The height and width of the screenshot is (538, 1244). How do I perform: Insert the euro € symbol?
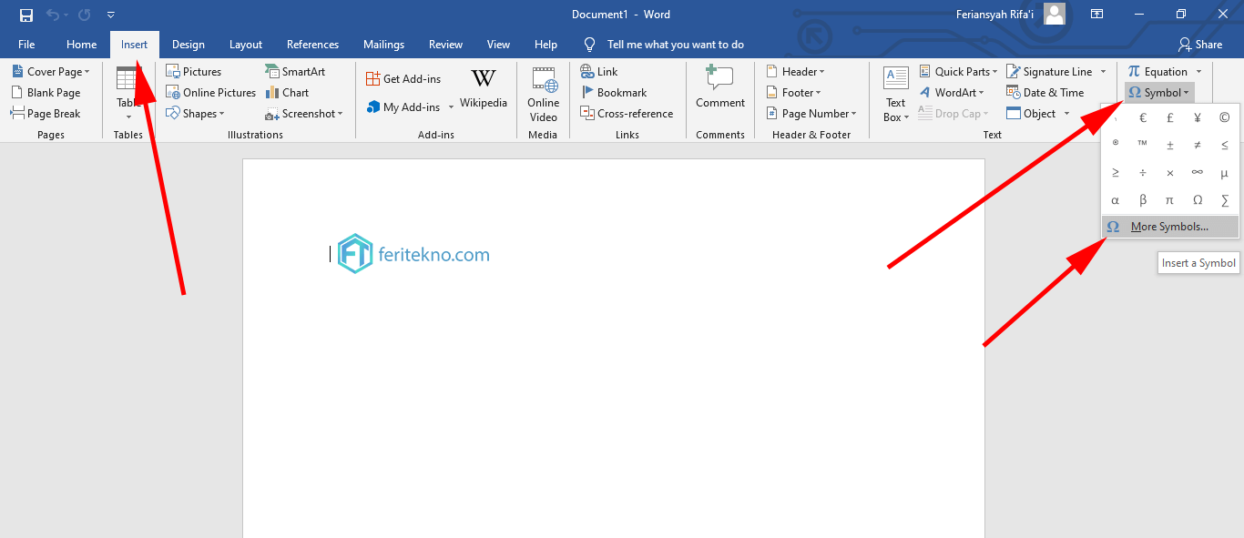pos(1143,117)
